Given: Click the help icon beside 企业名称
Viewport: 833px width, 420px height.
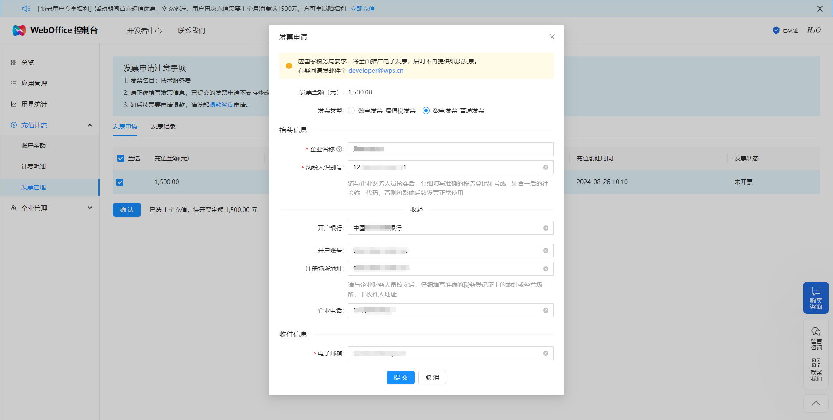Looking at the screenshot, I should pos(339,149).
